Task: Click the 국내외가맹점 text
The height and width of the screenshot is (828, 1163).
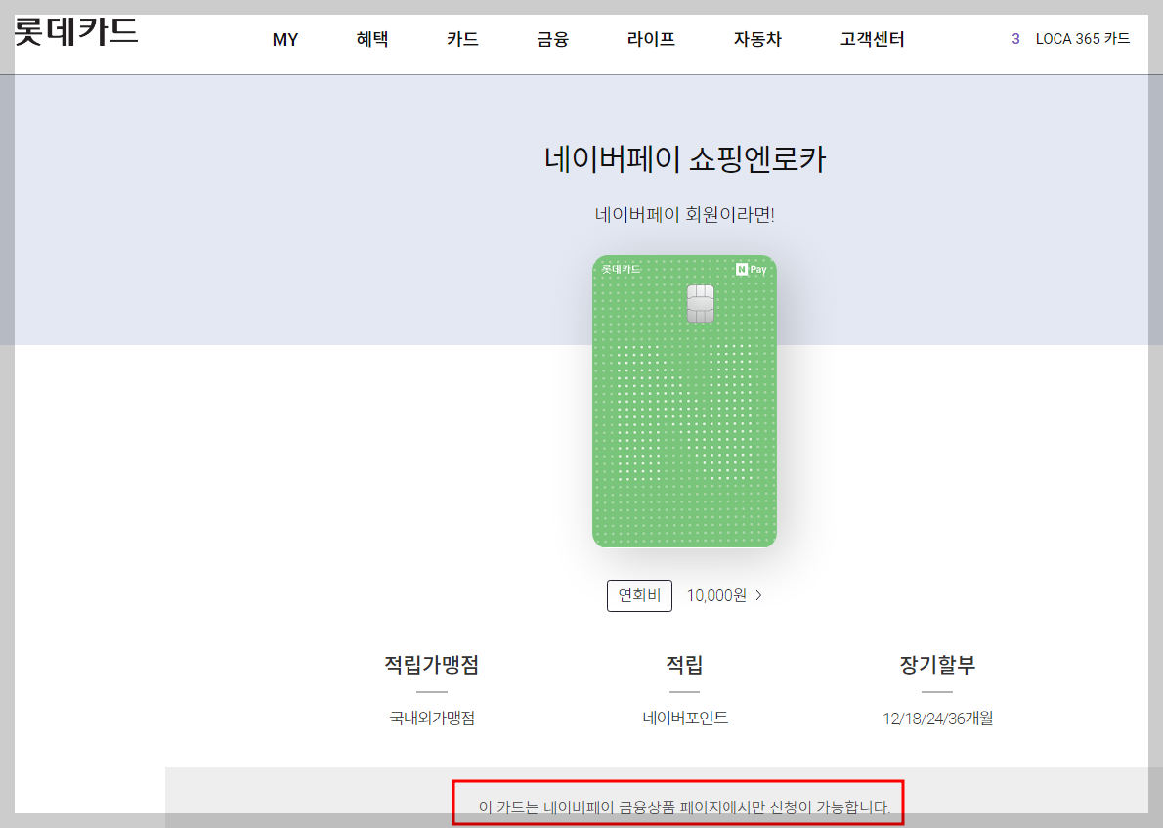Action: (432, 719)
